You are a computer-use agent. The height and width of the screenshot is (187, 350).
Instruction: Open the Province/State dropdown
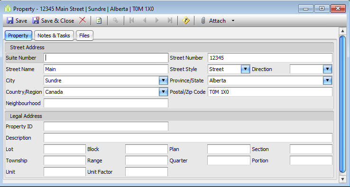(x=327, y=80)
